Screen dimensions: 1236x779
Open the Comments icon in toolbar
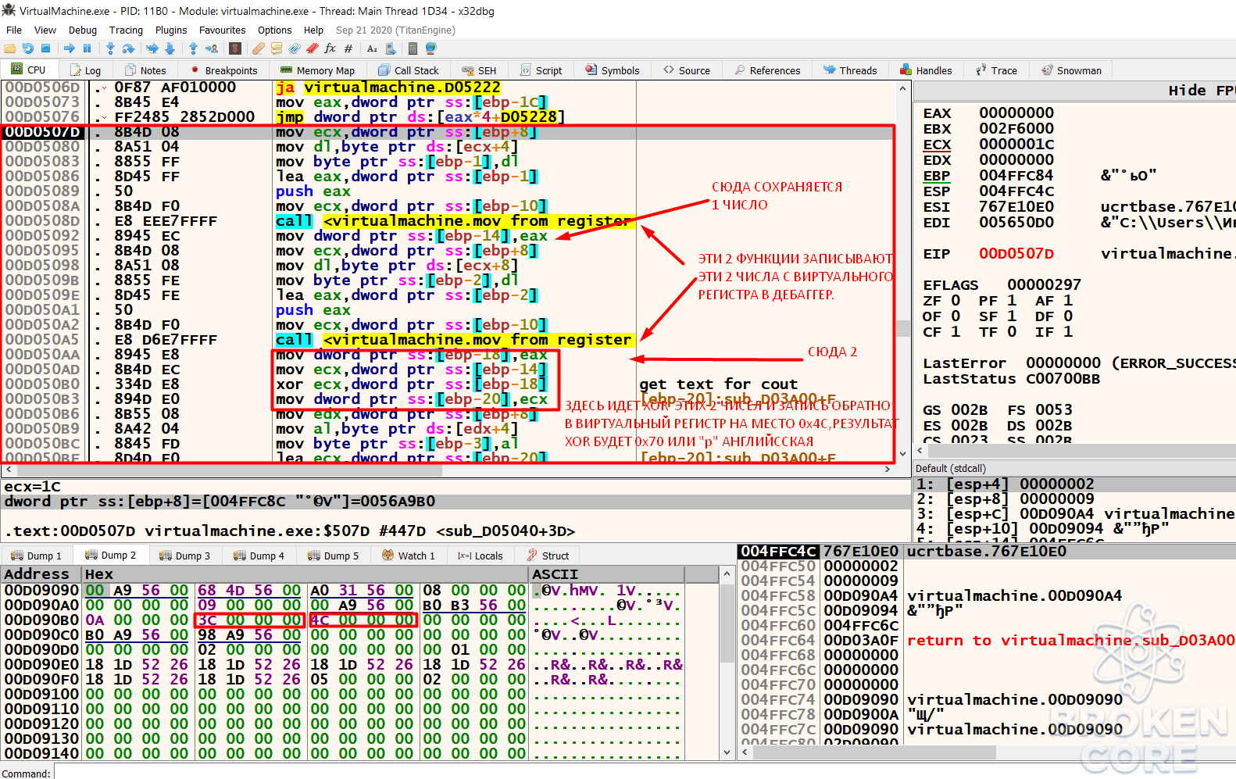click(276, 48)
